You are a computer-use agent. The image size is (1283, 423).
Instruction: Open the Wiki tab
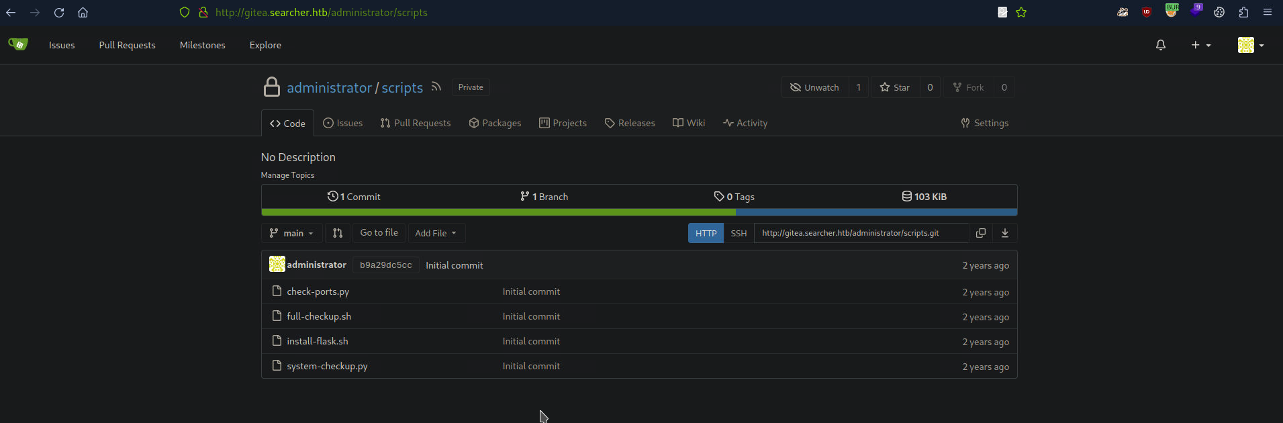tap(689, 123)
